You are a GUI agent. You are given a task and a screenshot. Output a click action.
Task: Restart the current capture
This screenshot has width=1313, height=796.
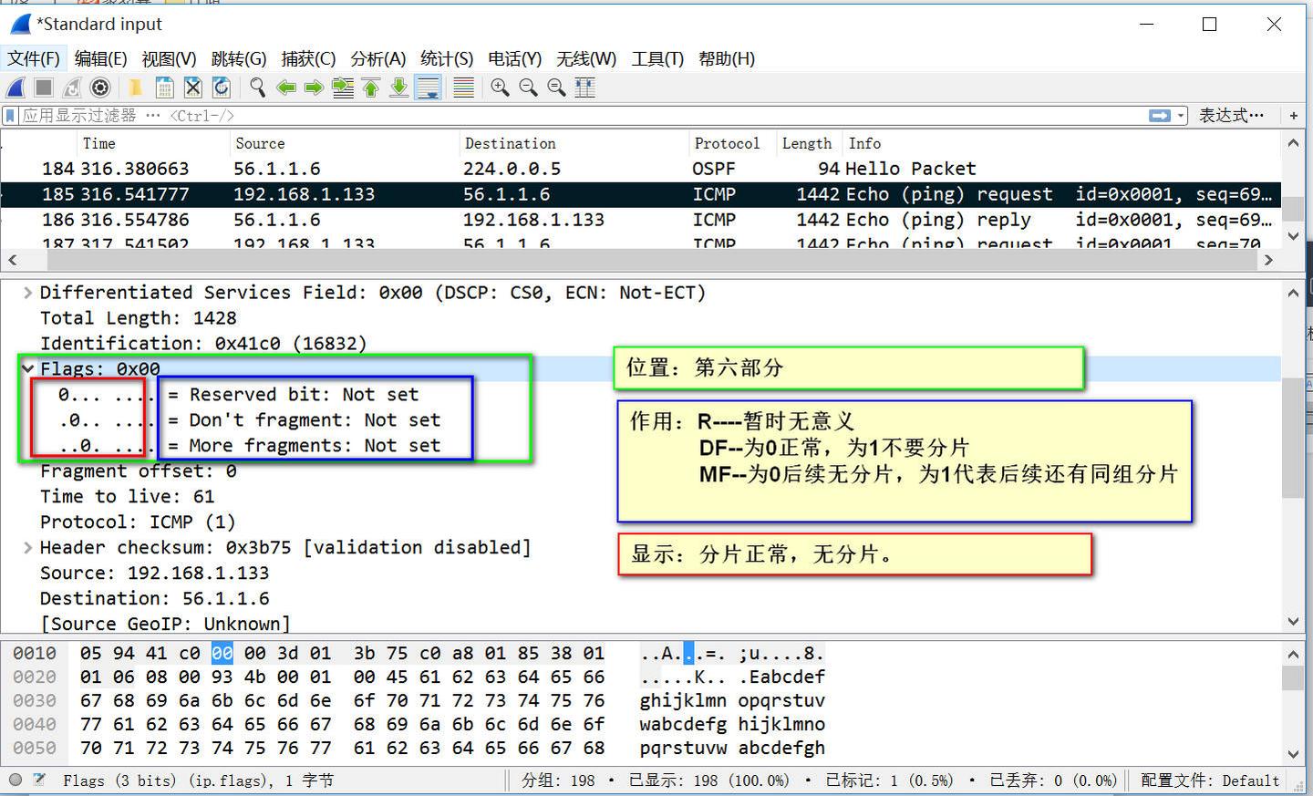72,88
